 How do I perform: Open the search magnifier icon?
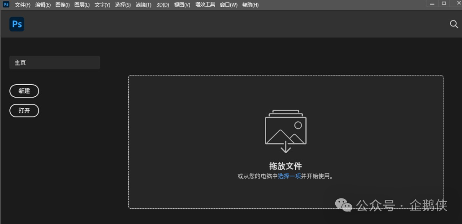coord(454,24)
